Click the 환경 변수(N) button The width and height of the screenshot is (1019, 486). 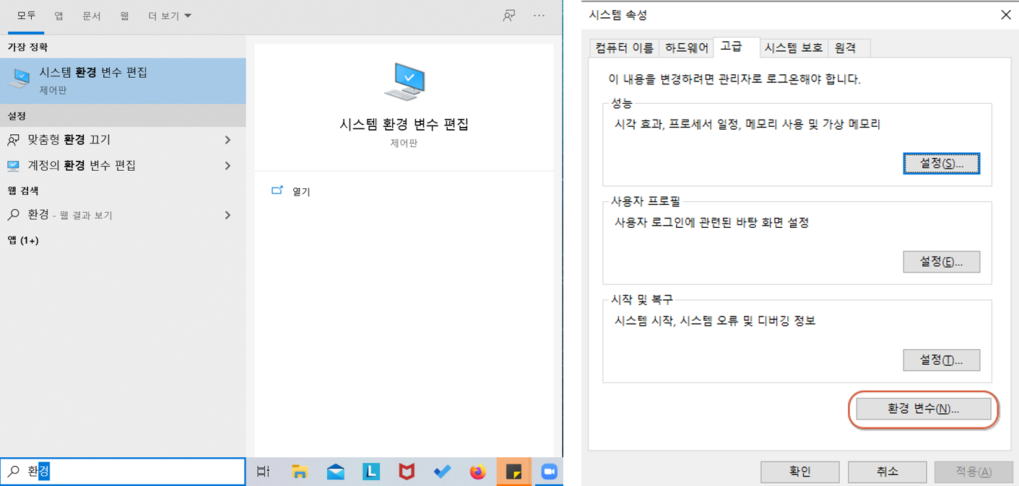click(923, 409)
